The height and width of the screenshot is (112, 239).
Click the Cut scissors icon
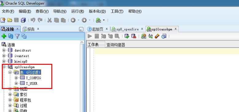point(50,20)
